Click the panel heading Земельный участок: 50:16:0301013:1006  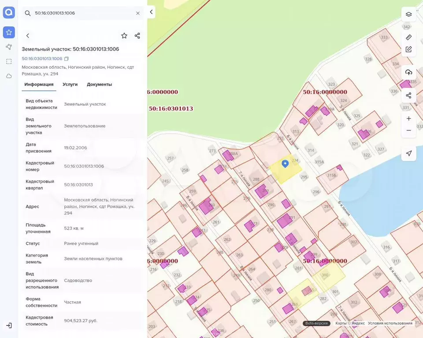coord(70,49)
